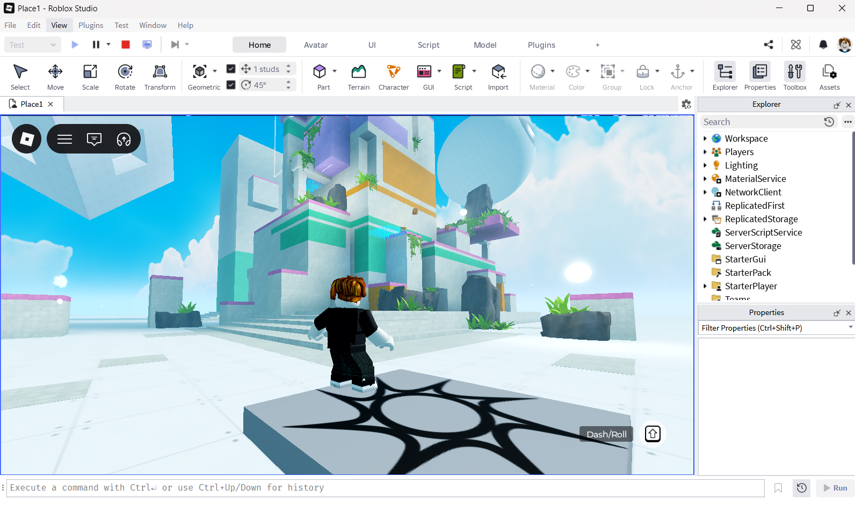Image resolution: width=855 pixels, height=519 pixels.
Task: Pick the Select tool
Action: [20, 77]
